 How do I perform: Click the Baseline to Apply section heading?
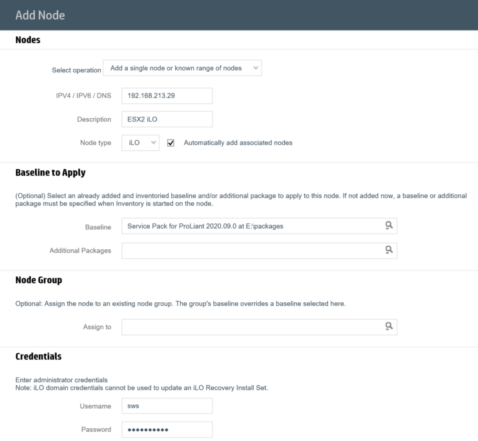click(x=50, y=173)
